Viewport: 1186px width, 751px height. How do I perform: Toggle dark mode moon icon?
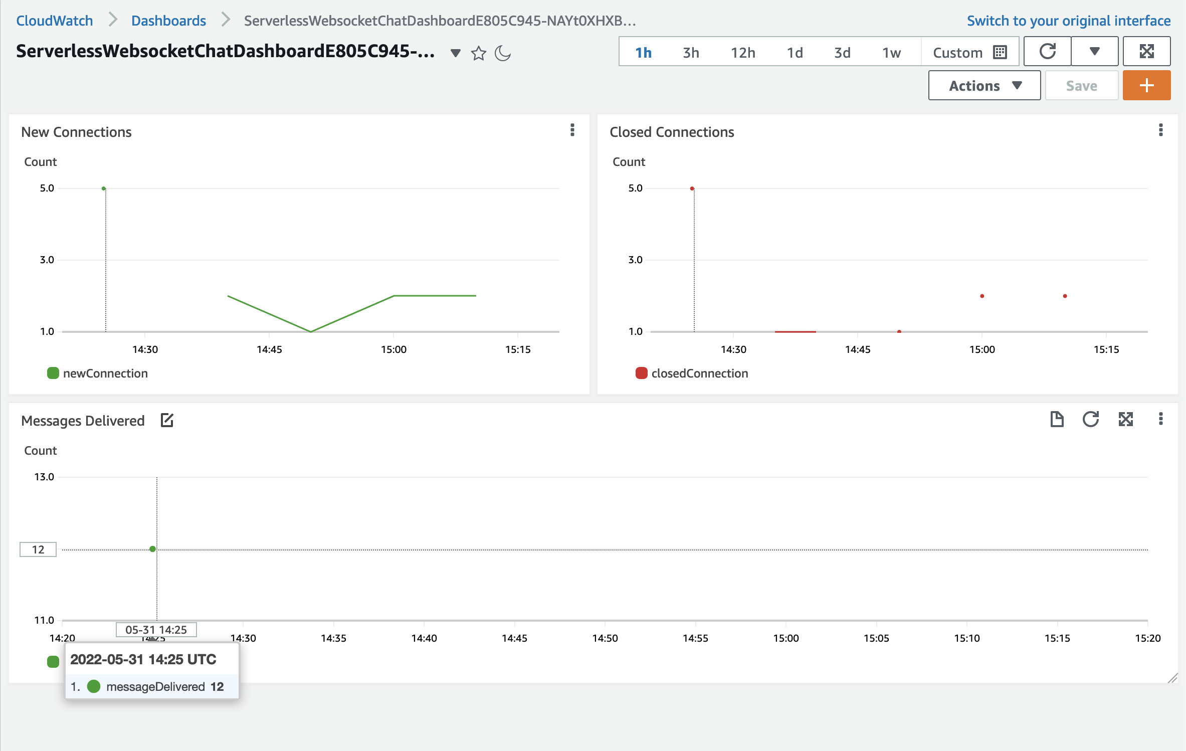502,53
